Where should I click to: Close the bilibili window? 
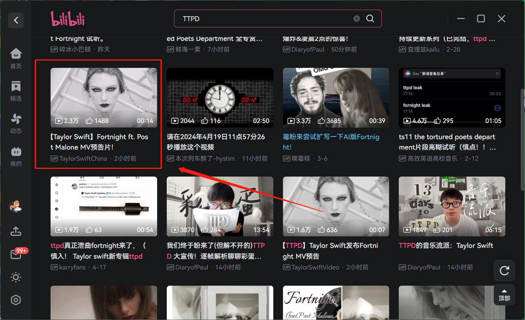(501, 19)
